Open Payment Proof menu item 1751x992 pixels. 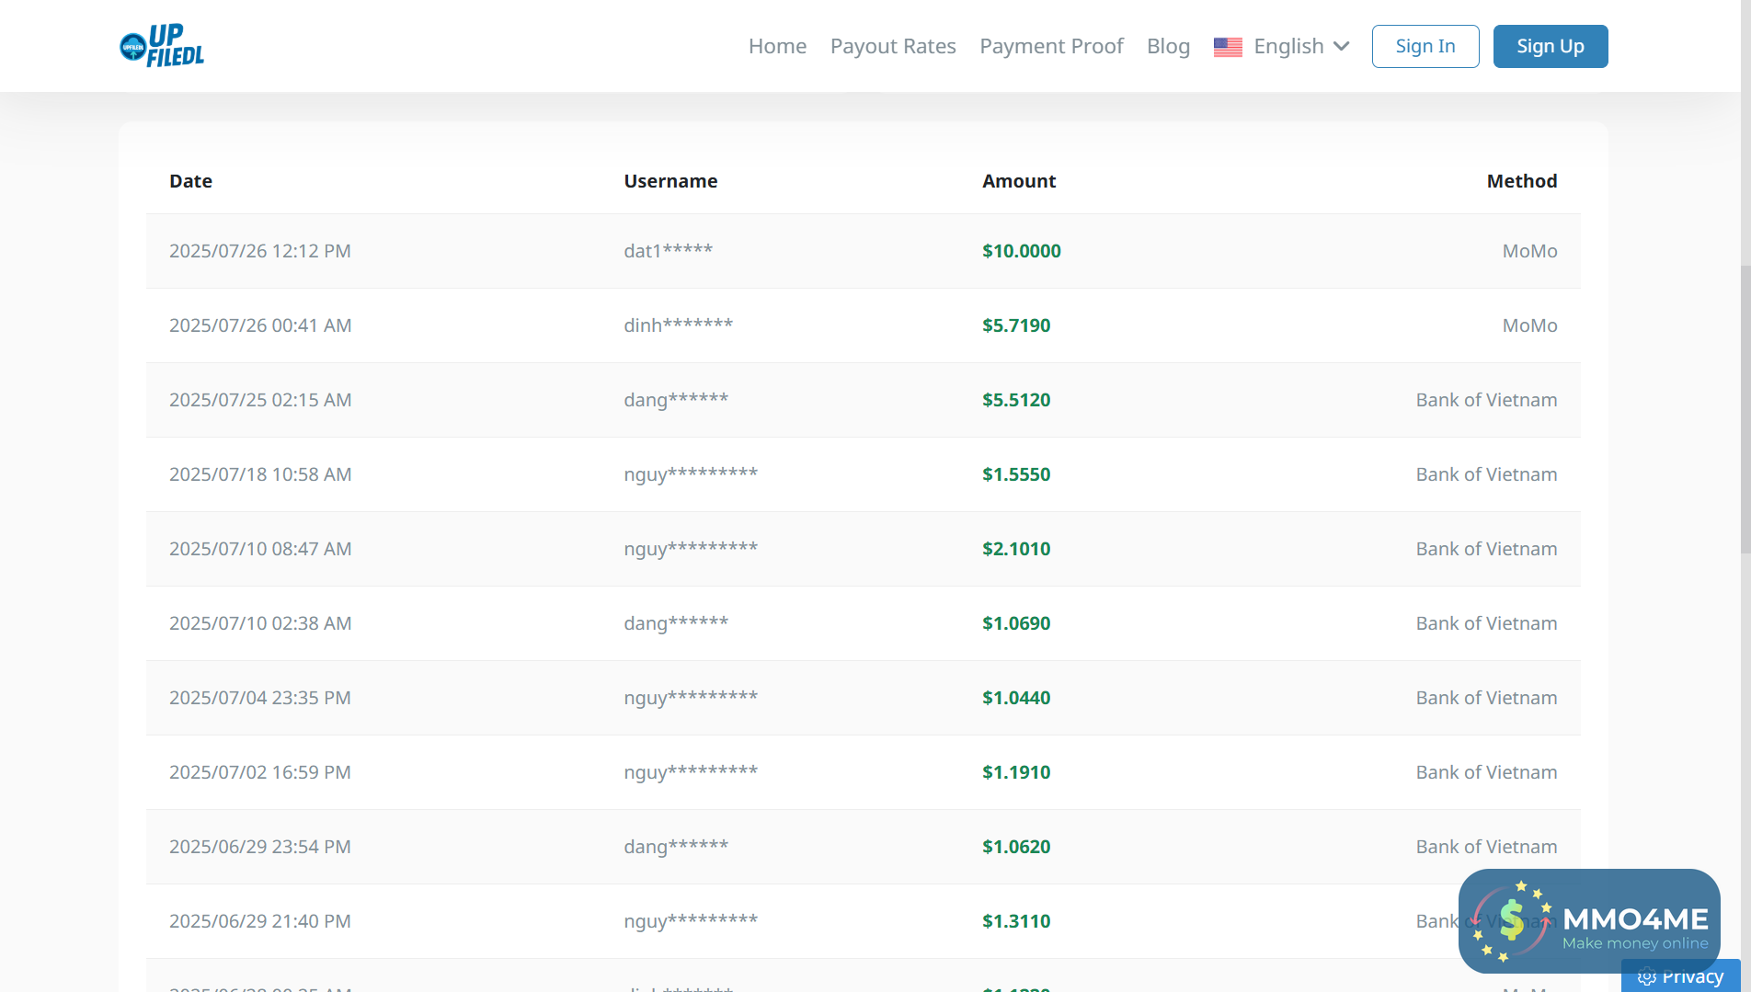coord(1051,47)
